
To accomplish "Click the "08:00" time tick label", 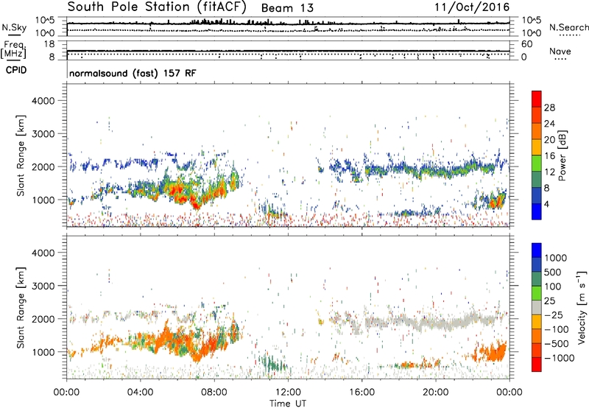I will [x=214, y=393].
